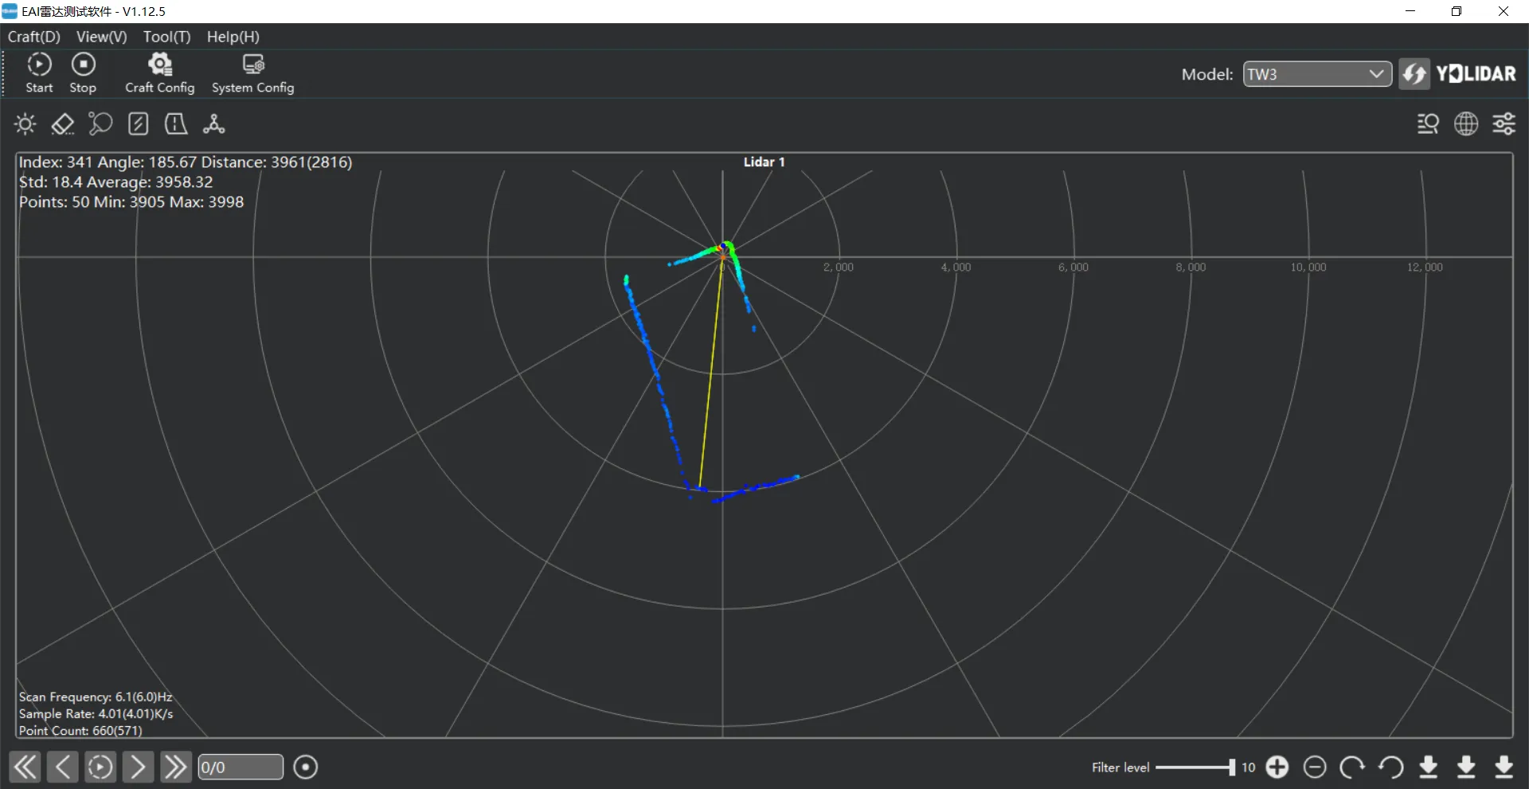Open the Help(H) menu

coord(233,37)
